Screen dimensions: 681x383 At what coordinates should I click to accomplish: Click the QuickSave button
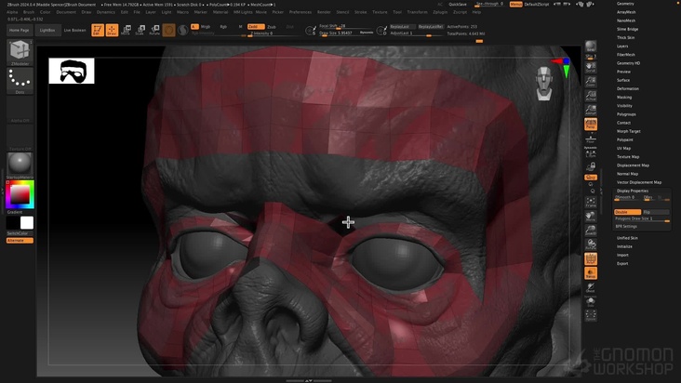(458, 5)
